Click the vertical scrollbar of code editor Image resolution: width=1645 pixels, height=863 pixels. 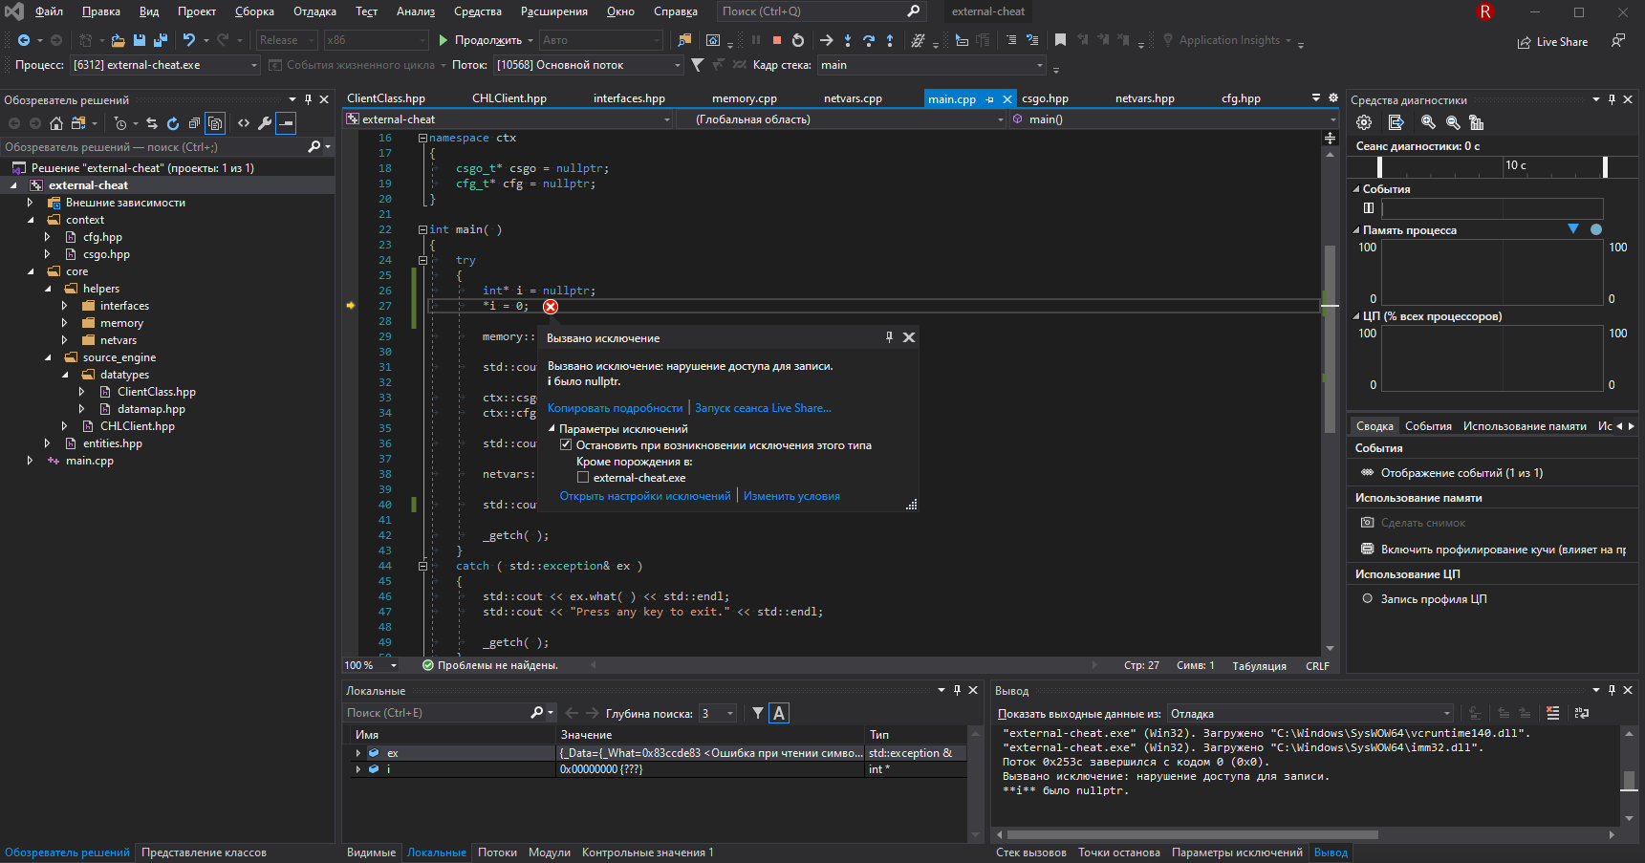[1330, 338]
